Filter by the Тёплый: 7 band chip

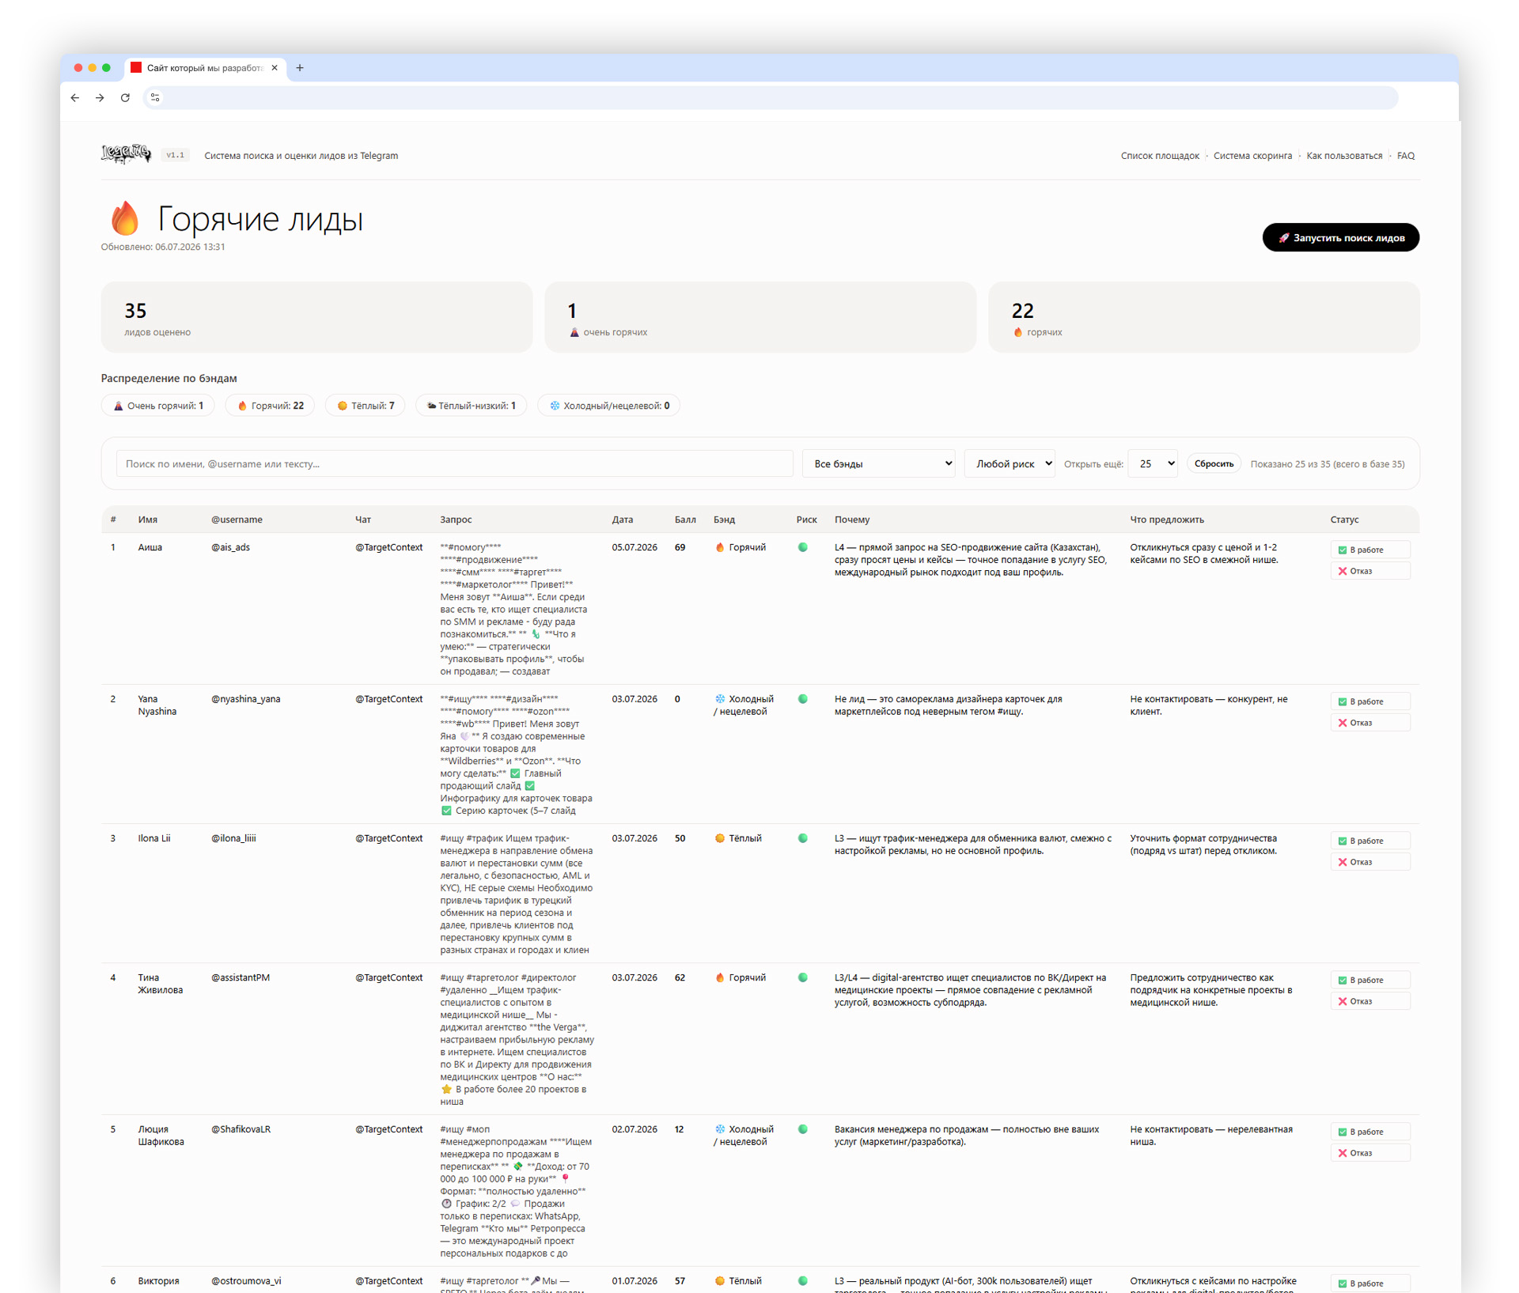[365, 406]
